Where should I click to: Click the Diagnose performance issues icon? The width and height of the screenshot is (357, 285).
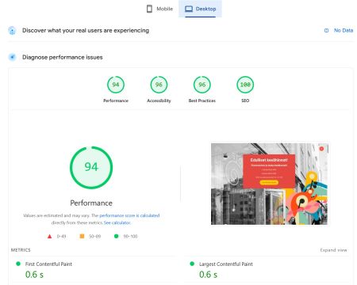pos(12,57)
